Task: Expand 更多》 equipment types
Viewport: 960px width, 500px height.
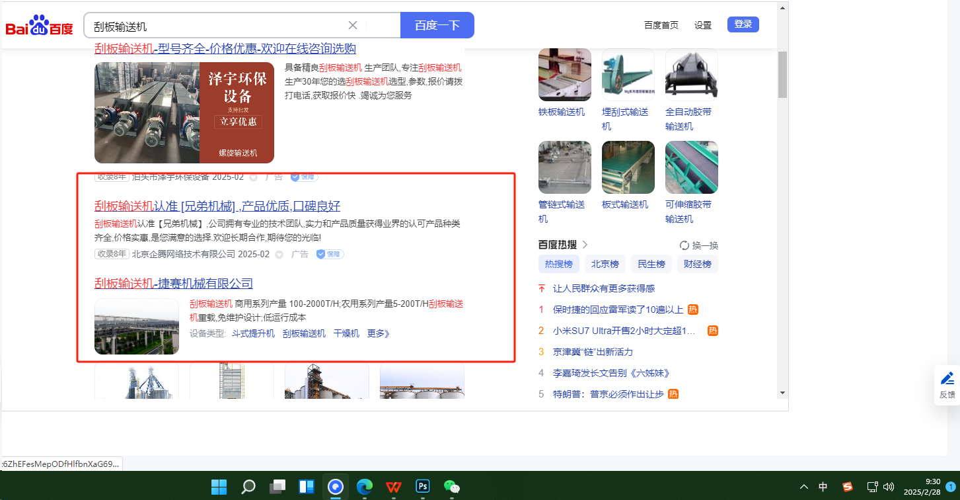Action: click(x=379, y=333)
